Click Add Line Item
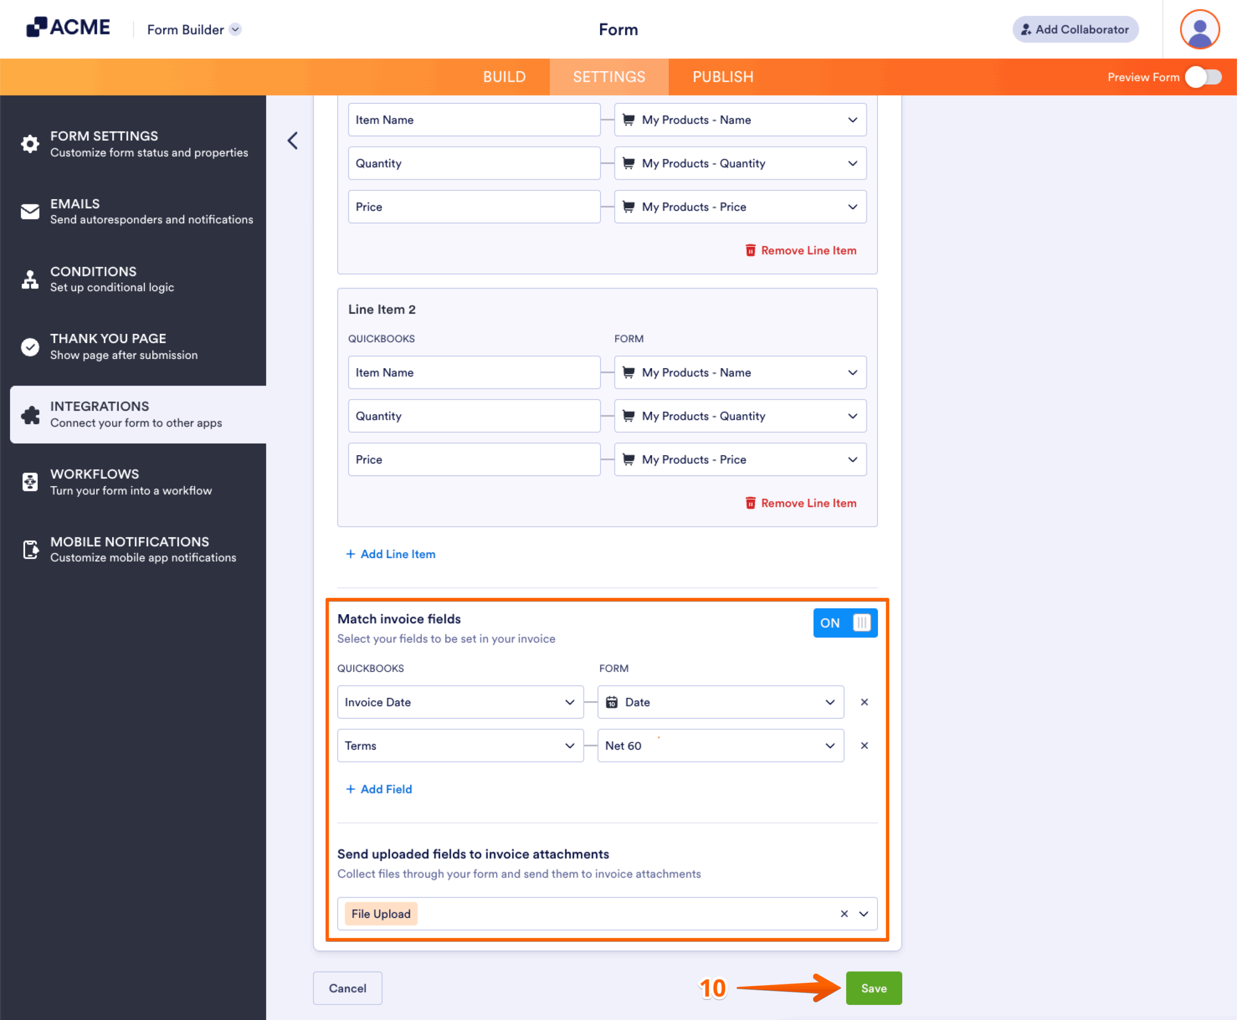This screenshot has width=1237, height=1020. click(x=390, y=553)
